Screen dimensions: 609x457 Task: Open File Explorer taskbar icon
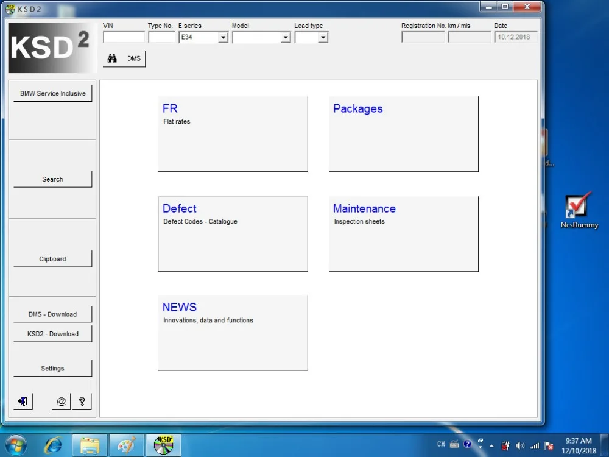point(90,445)
